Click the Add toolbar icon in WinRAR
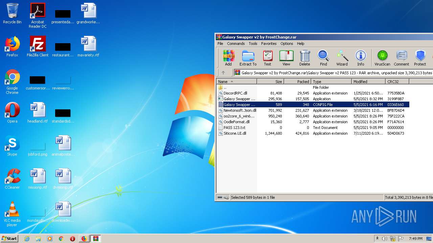 pos(228,58)
